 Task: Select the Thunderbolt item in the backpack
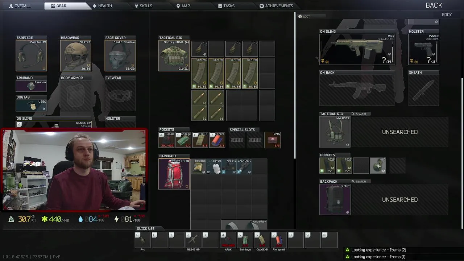point(244,224)
